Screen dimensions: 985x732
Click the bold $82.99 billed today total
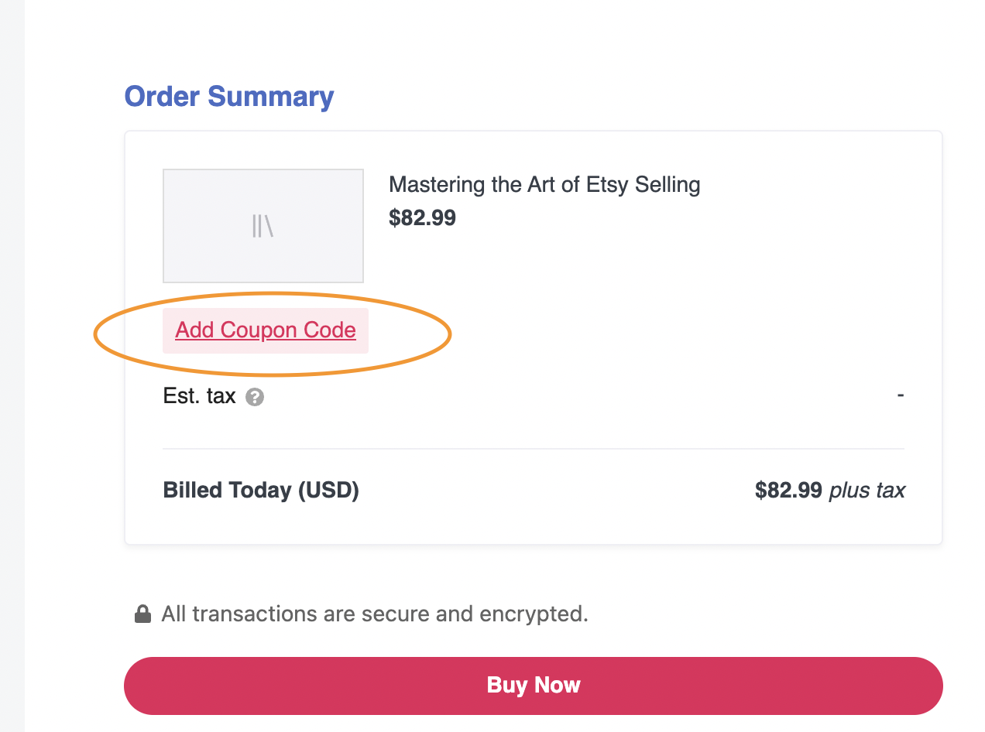(x=788, y=491)
